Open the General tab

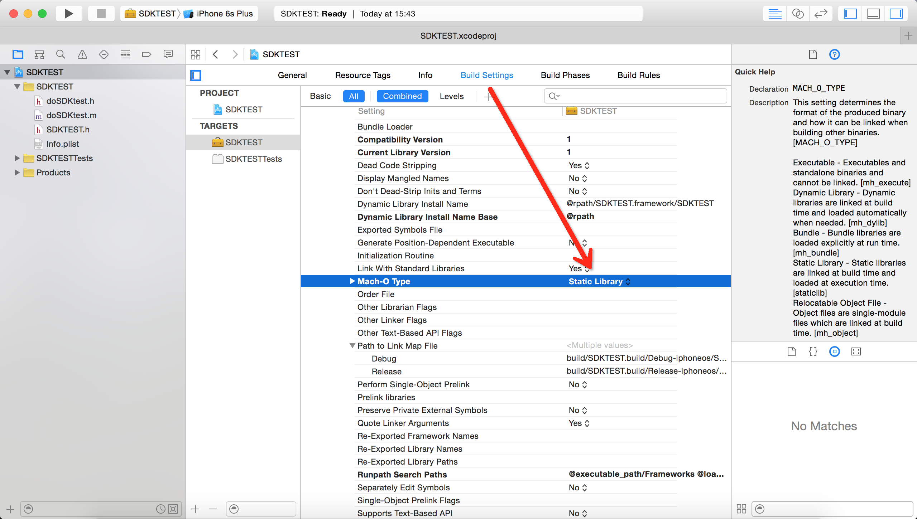click(x=292, y=75)
